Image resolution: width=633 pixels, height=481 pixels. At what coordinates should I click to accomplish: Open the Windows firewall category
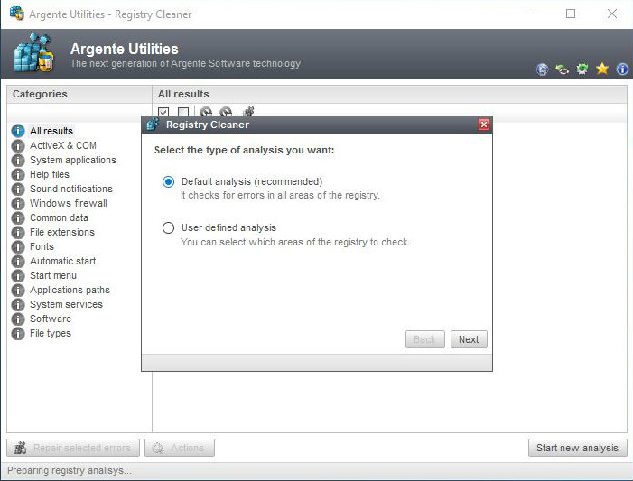[68, 203]
